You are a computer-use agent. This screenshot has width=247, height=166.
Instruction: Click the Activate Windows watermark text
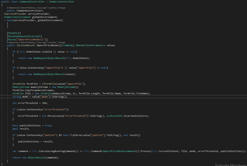click(x=231, y=165)
